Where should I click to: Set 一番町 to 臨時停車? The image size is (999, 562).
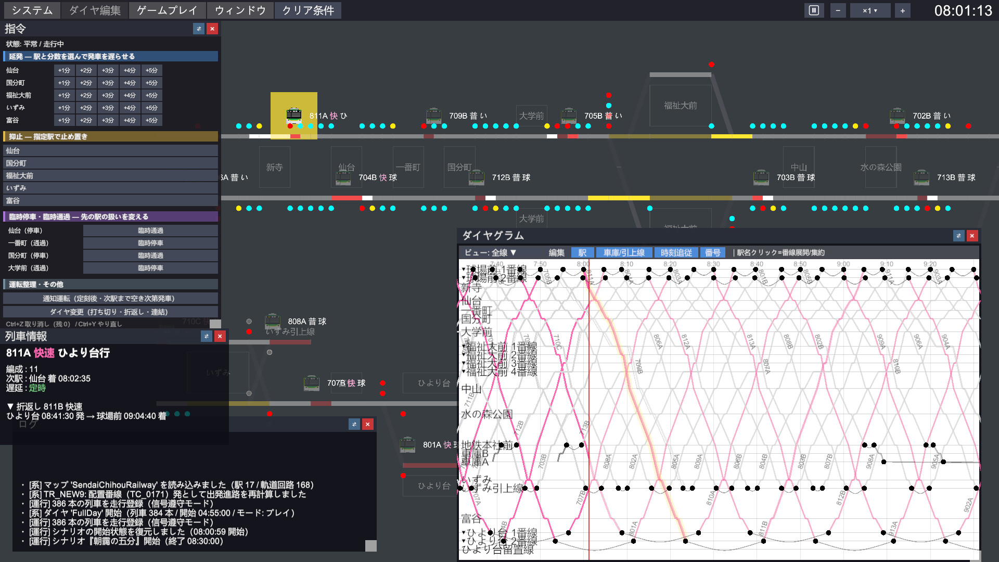pos(150,243)
